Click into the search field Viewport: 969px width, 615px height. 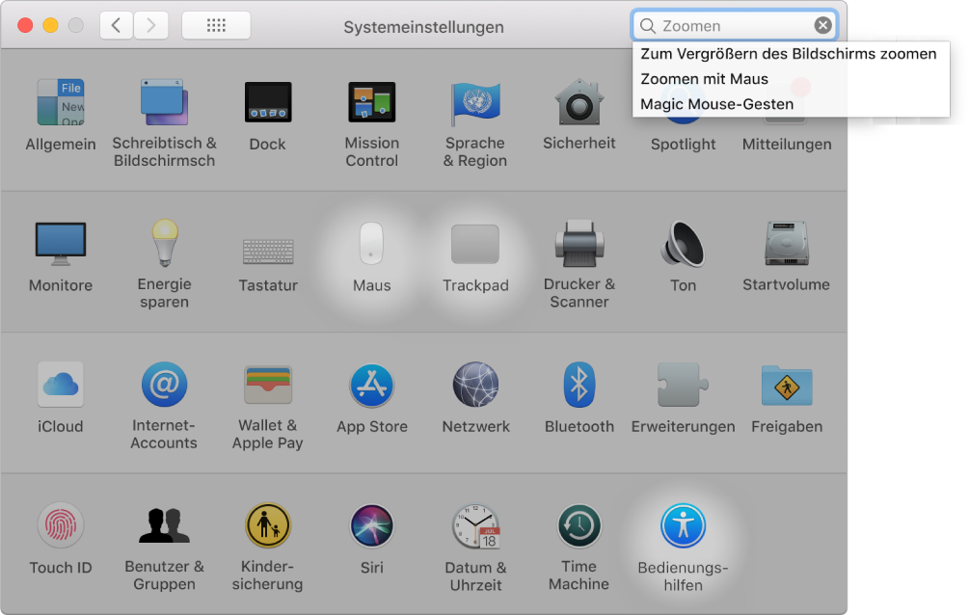734,25
